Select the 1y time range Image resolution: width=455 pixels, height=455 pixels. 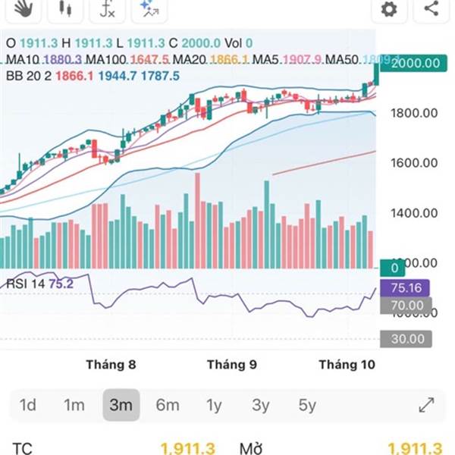(215, 405)
